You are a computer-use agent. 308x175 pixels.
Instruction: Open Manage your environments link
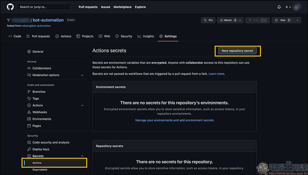click(x=174, y=120)
